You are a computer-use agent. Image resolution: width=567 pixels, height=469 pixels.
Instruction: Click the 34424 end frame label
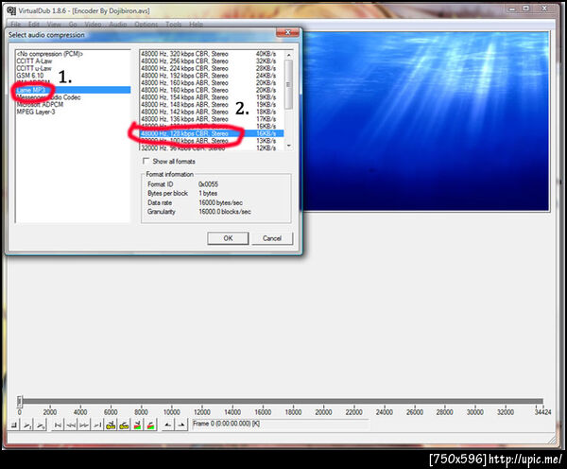[542, 412]
